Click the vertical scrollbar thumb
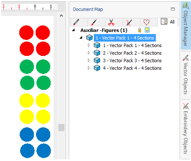 pyautogui.click(x=61, y=127)
